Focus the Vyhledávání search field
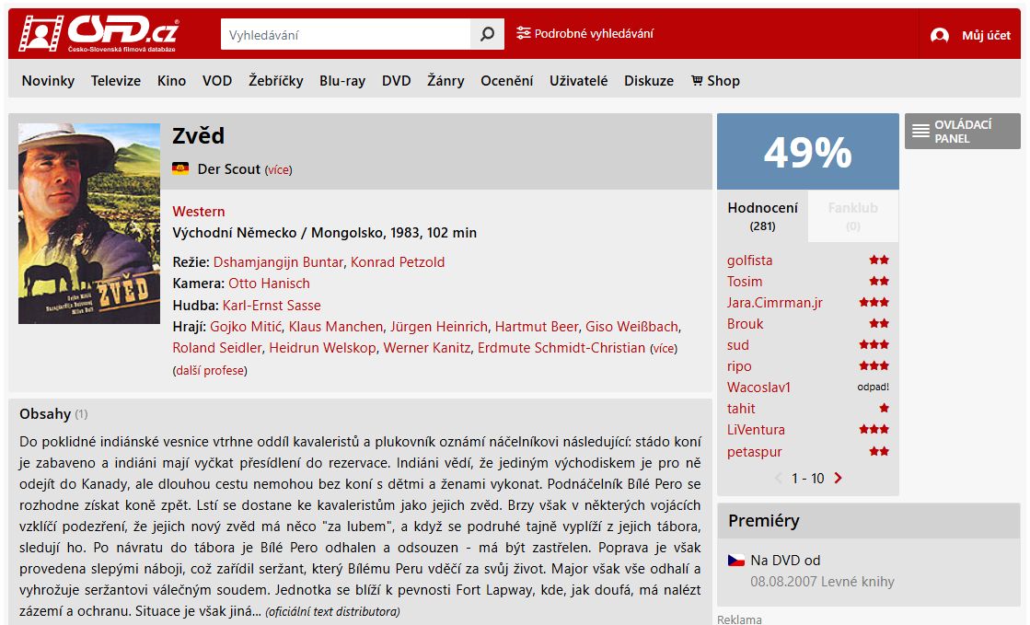1030x625 pixels. [345, 34]
